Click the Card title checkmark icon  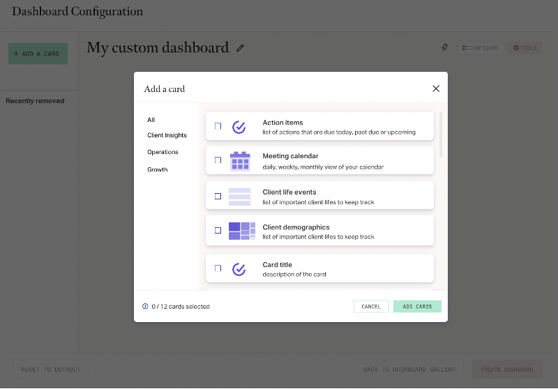[x=239, y=269]
